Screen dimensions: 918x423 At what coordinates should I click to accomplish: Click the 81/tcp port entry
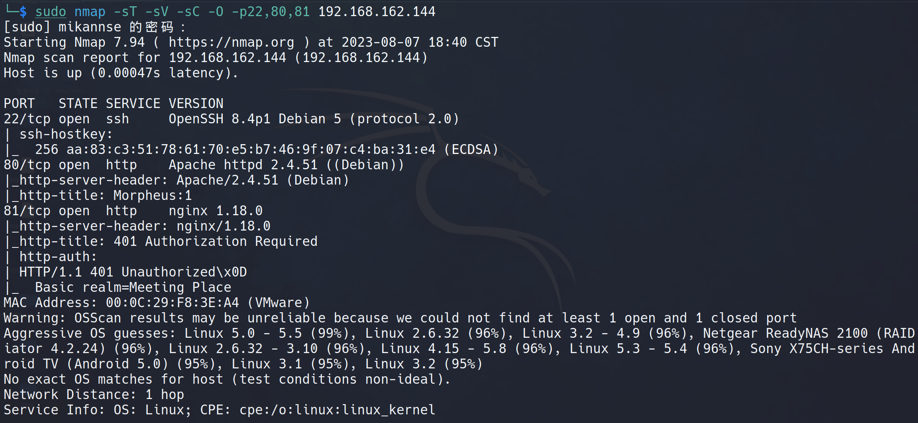pyautogui.click(x=27, y=211)
